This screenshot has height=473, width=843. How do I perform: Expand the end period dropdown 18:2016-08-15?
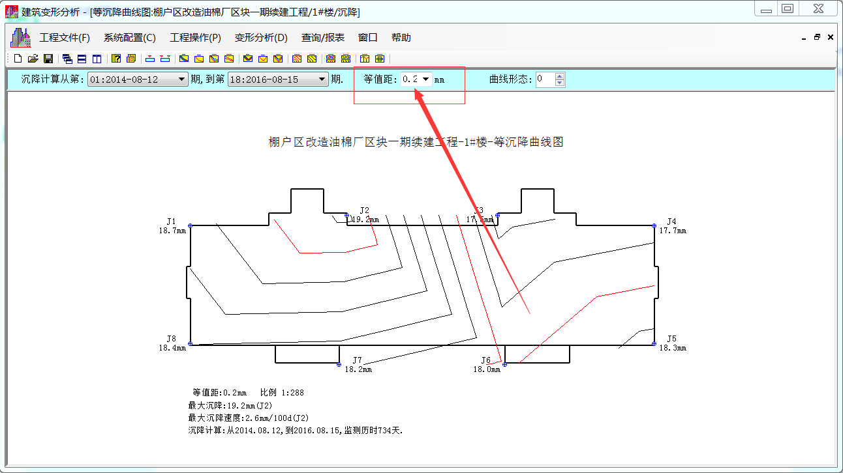(322, 79)
